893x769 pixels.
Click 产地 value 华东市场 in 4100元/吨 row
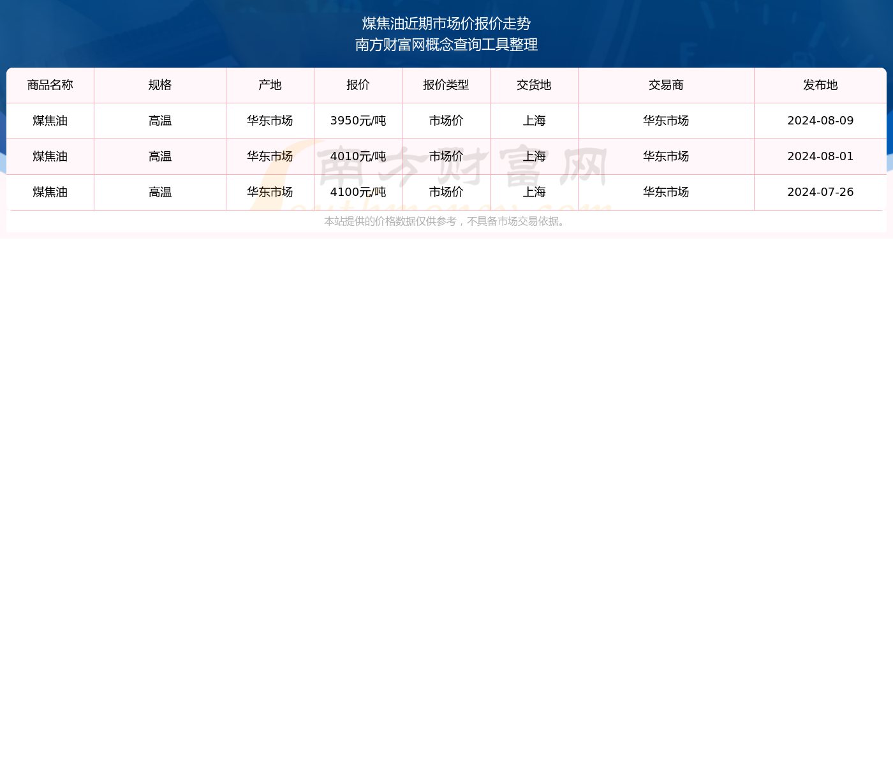pyautogui.click(x=270, y=193)
